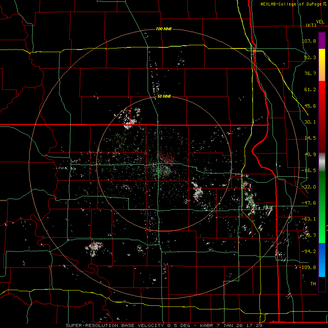Pick the red segment of the velocity bar

pos(322,117)
